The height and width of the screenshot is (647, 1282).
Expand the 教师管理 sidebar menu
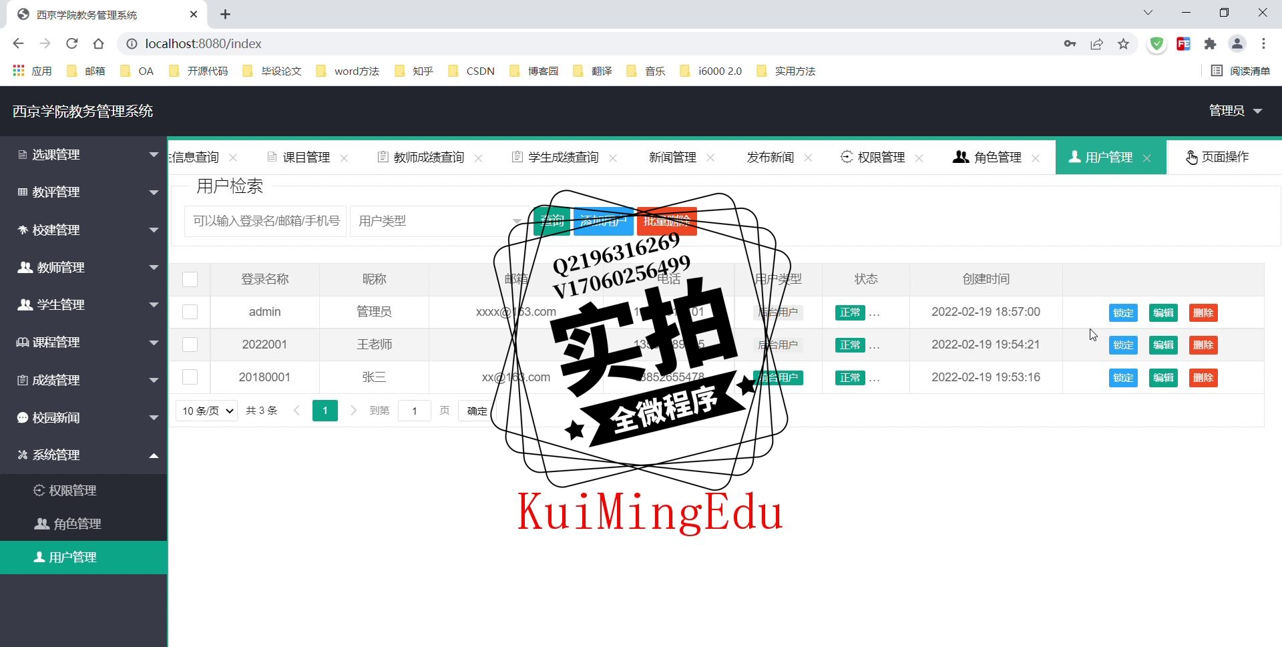coord(83,267)
